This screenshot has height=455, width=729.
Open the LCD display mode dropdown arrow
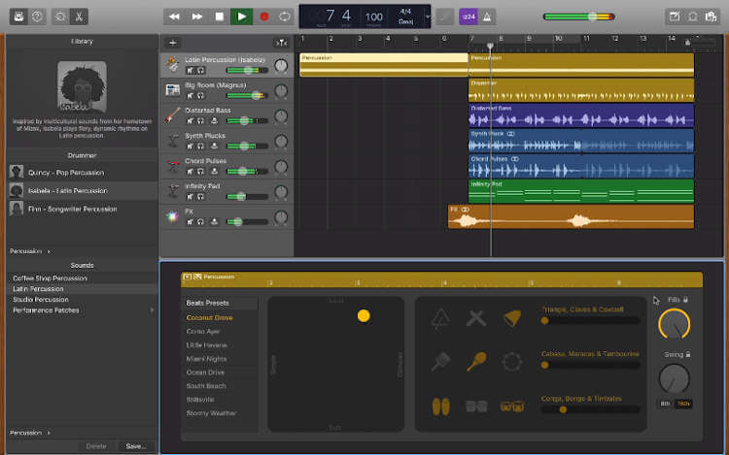point(428,17)
